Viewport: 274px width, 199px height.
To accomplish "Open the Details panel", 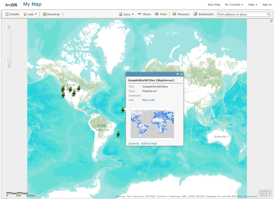I will 12,14.
